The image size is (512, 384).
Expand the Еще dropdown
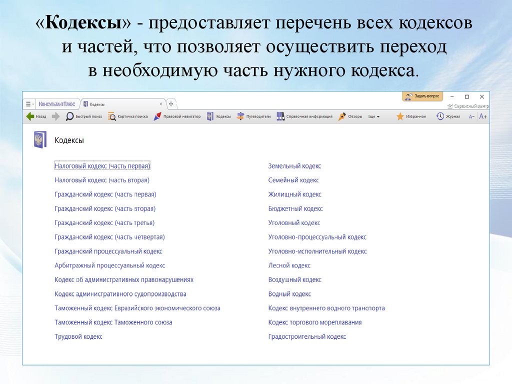[x=374, y=116]
